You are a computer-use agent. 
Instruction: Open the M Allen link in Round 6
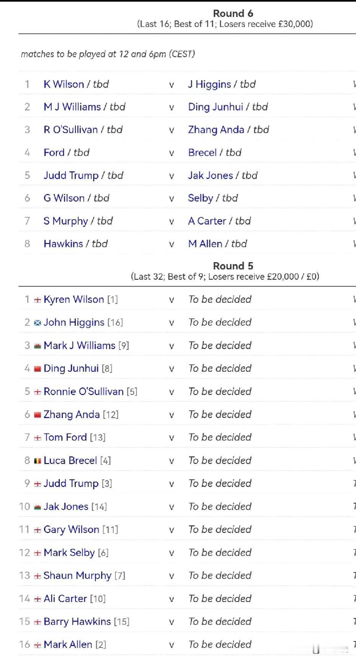click(x=205, y=244)
